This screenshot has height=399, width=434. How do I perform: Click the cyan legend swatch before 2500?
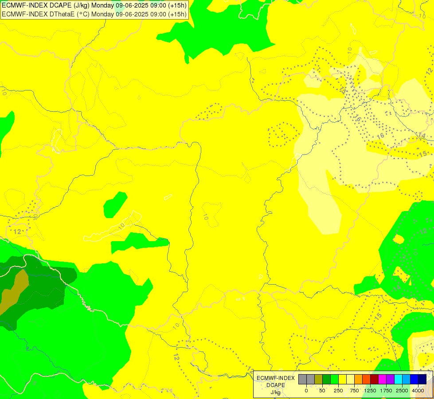398,379
